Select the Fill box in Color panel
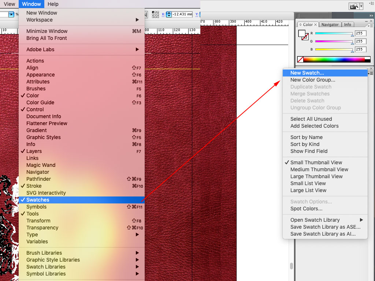This screenshot has width=375, height=281. click(302, 34)
